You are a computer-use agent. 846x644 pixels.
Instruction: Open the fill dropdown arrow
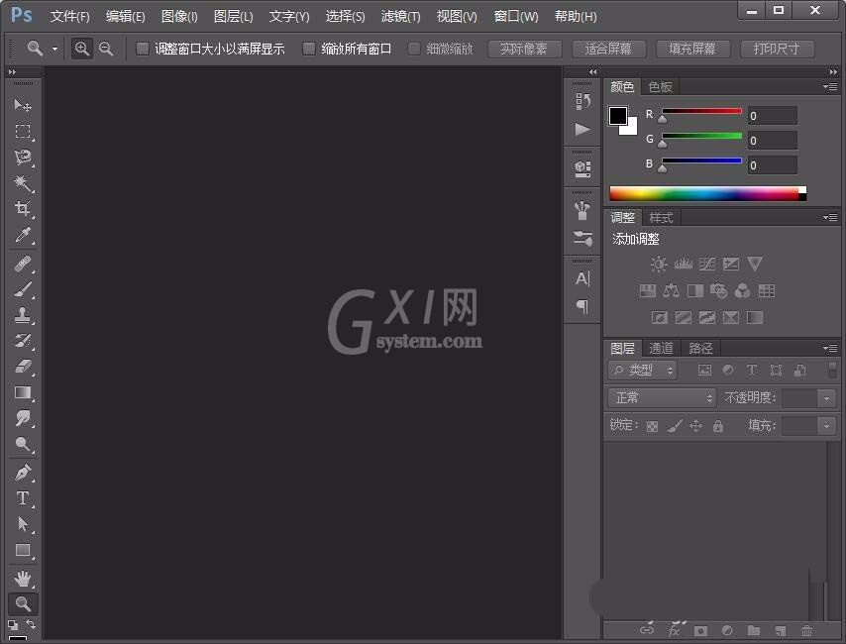point(826,426)
